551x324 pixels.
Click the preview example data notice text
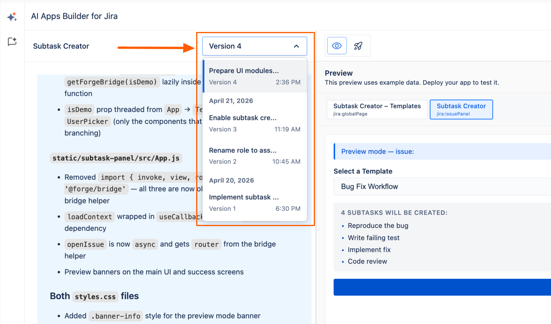[412, 83]
